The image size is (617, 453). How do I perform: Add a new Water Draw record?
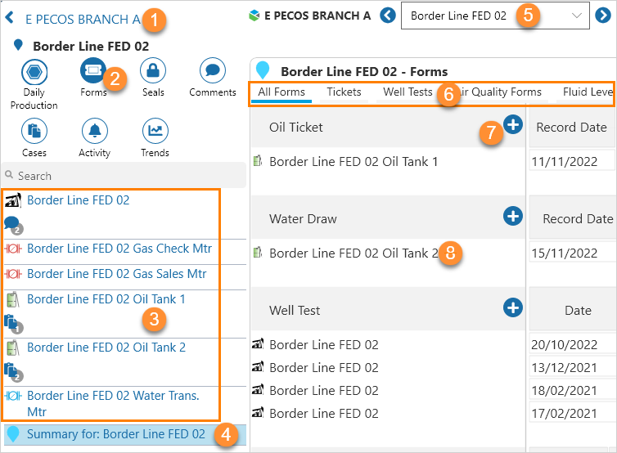[512, 216]
